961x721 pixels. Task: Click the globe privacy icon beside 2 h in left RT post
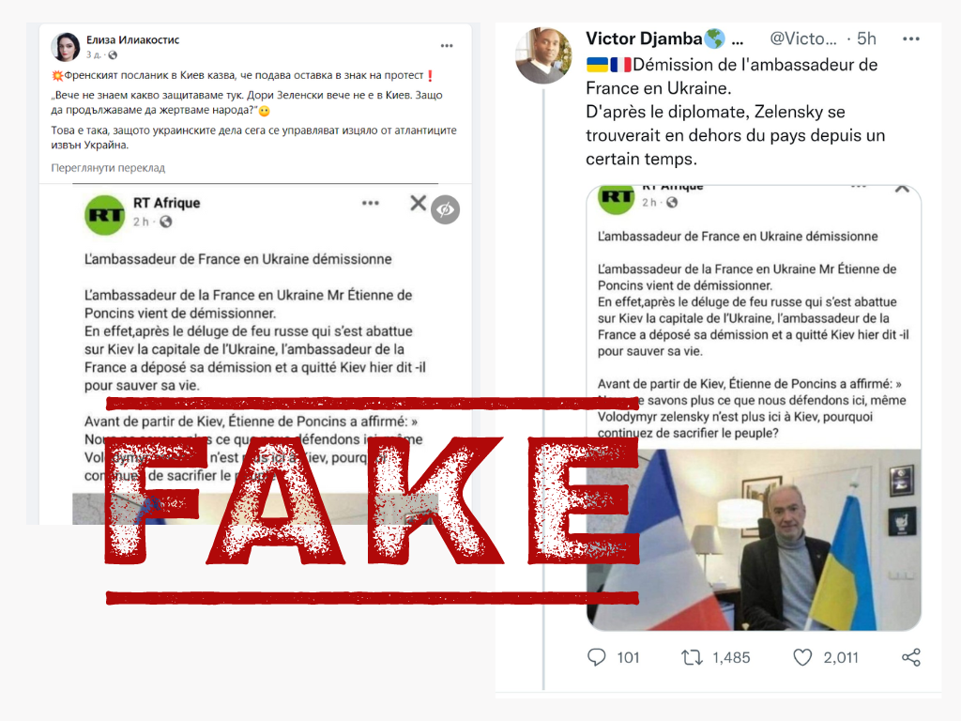pos(166,222)
